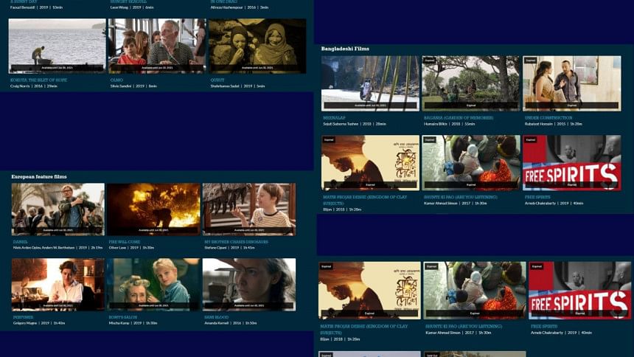634x357 pixels.
Task: Open the Perfumes film thumbnail
Action: pos(58,285)
